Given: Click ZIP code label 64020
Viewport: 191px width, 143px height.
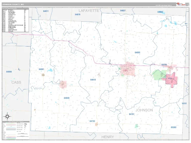Looking at the screenshot, I should pos(160,12).
